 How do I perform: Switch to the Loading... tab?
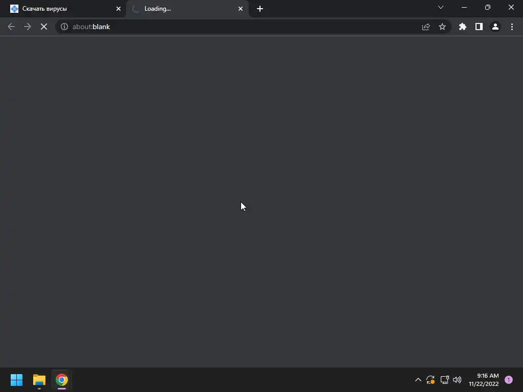coord(187,9)
